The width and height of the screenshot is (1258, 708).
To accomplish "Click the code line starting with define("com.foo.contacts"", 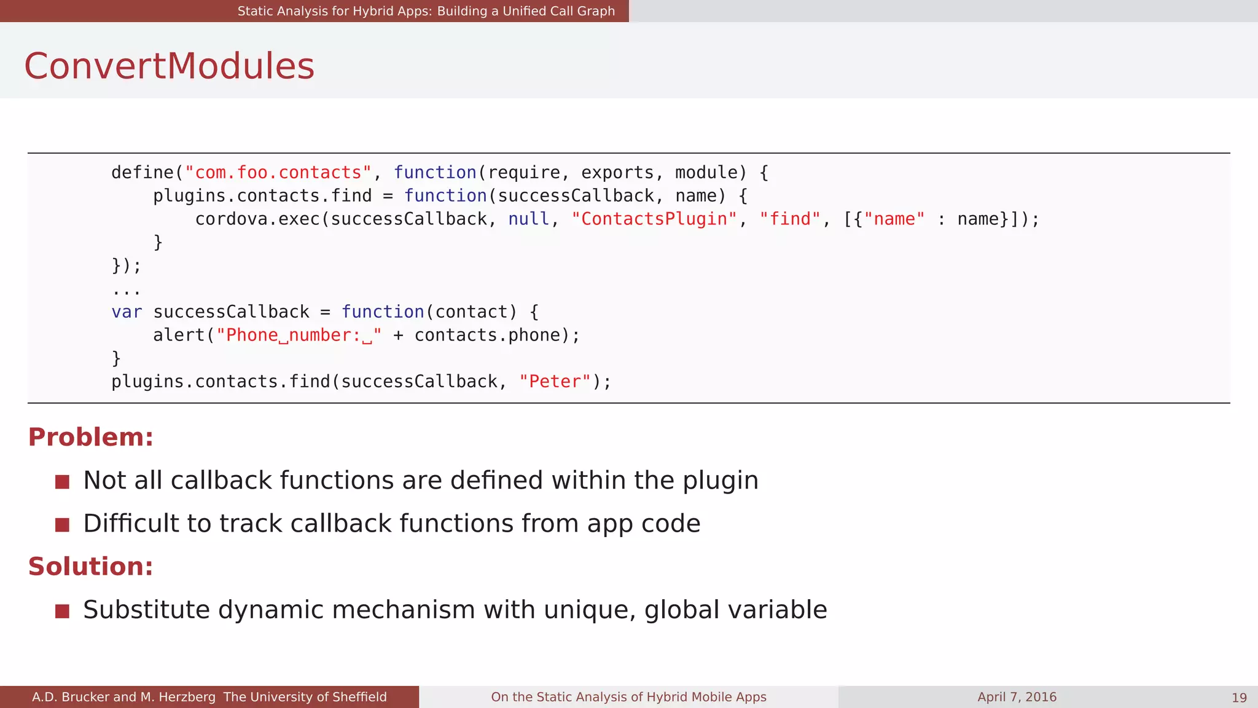I will point(440,173).
